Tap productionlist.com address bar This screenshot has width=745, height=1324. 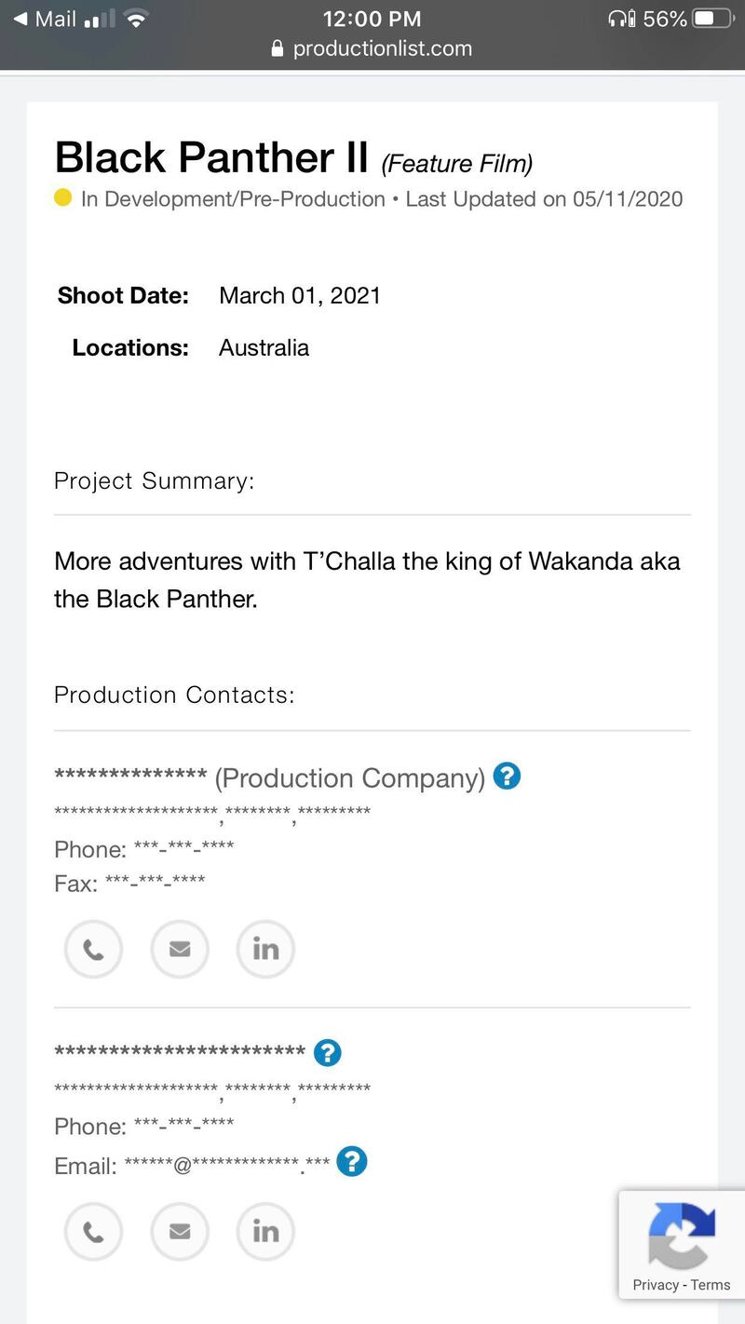[372, 48]
